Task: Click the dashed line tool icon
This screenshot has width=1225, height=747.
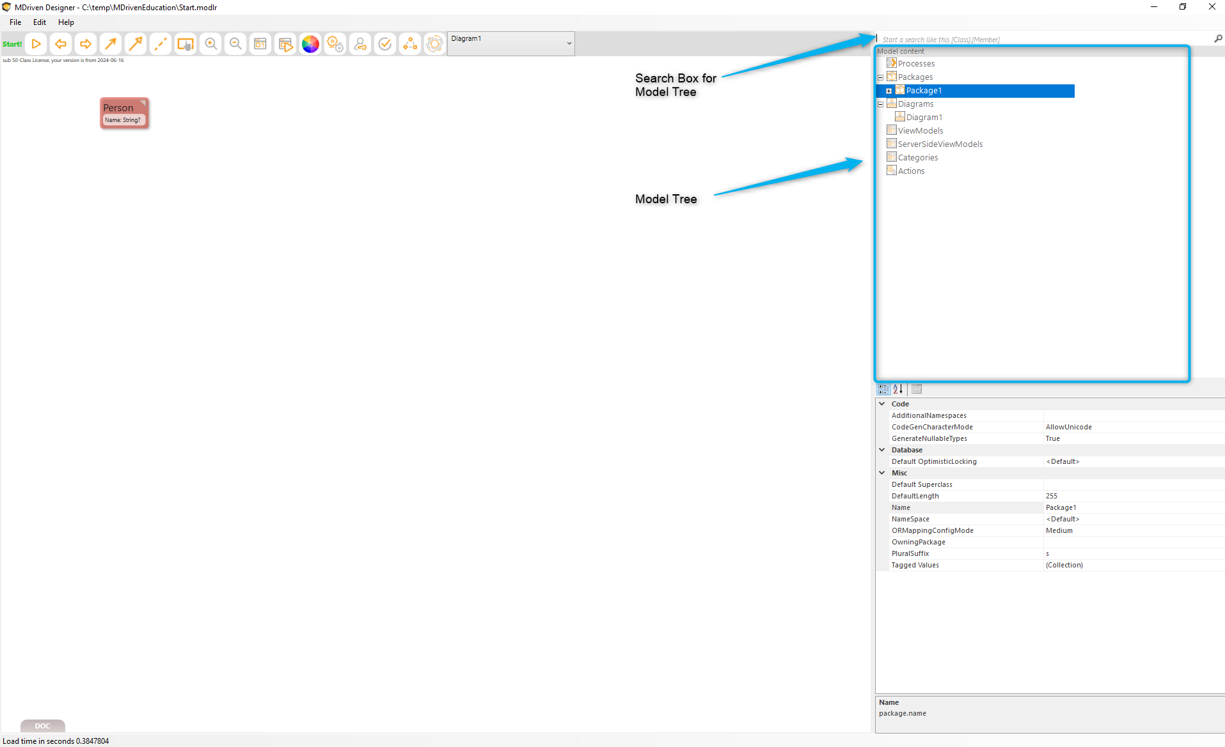Action: coord(161,44)
